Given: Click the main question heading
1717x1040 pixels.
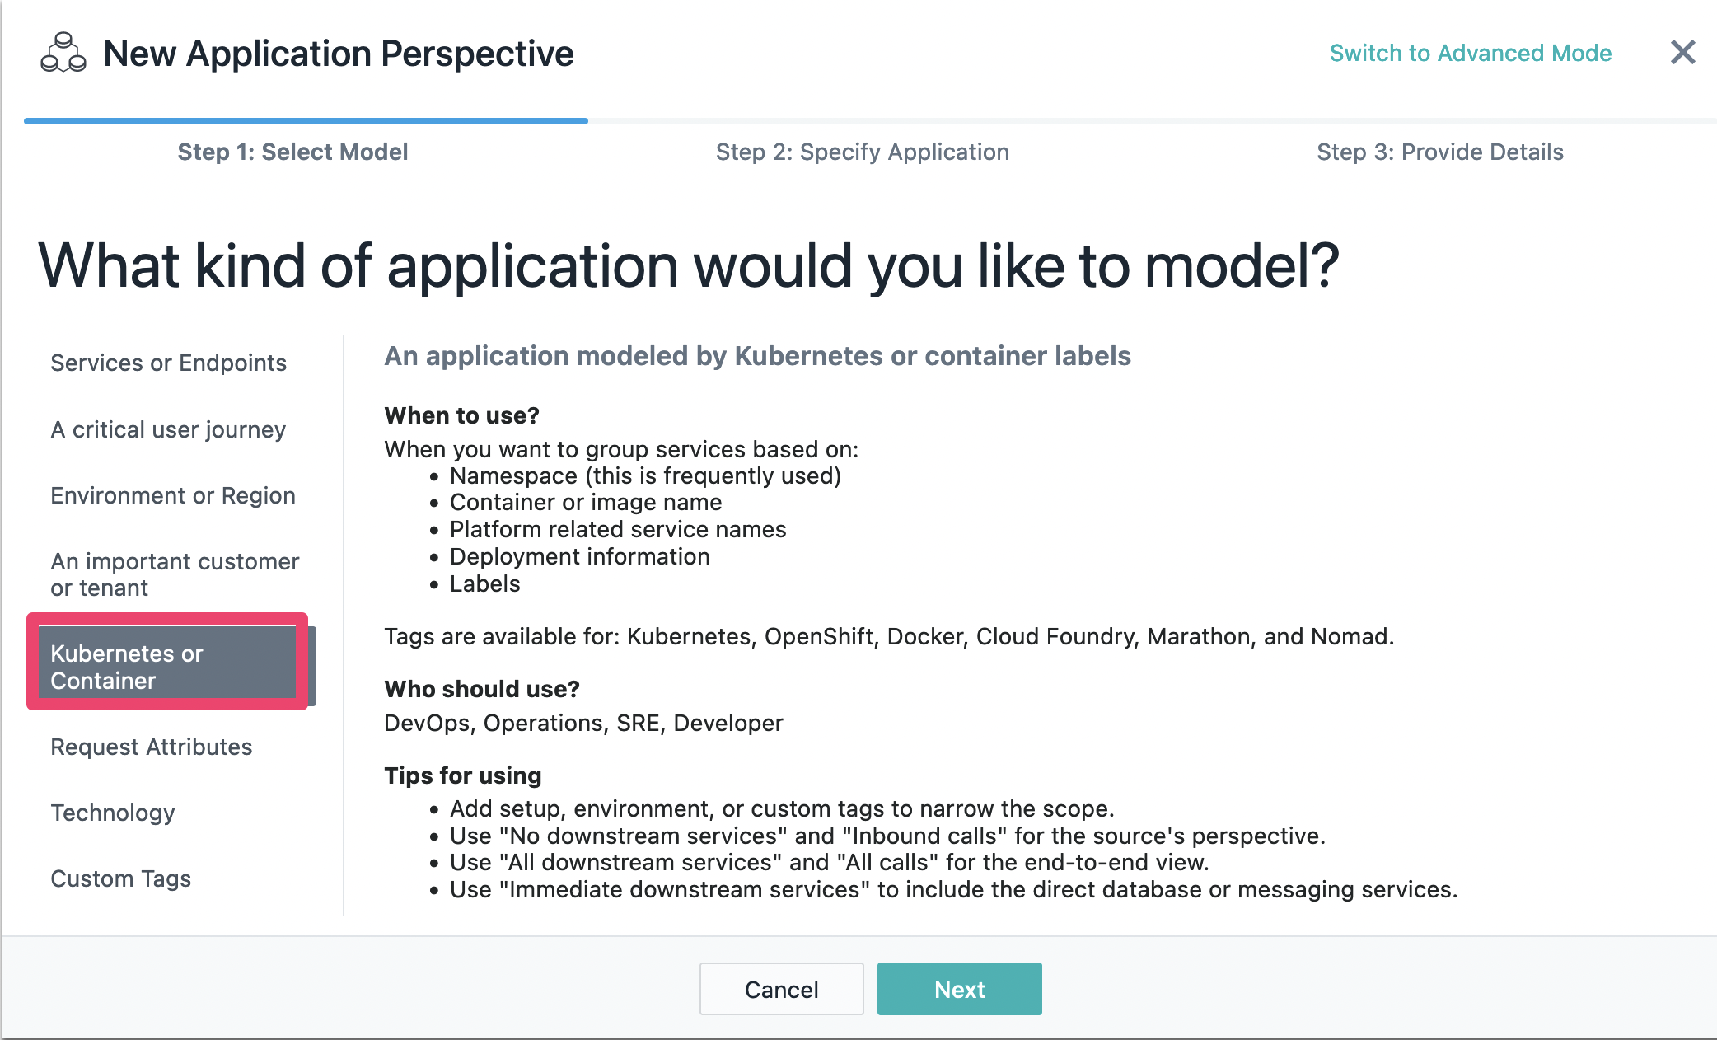Looking at the screenshot, I should 689,265.
